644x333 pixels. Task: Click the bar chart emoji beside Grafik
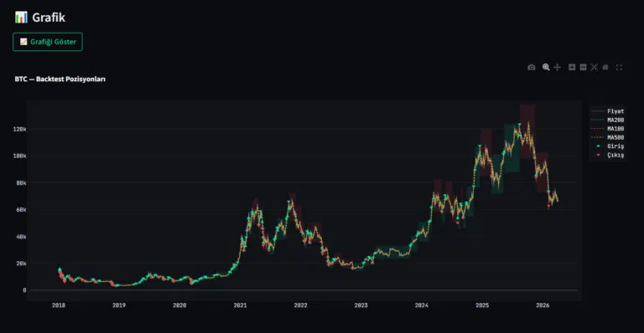coord(21,18)
